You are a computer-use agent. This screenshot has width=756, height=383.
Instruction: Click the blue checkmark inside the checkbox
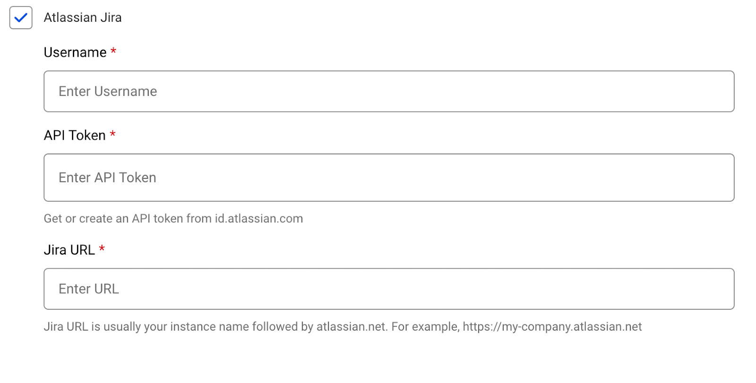point(20,18)
